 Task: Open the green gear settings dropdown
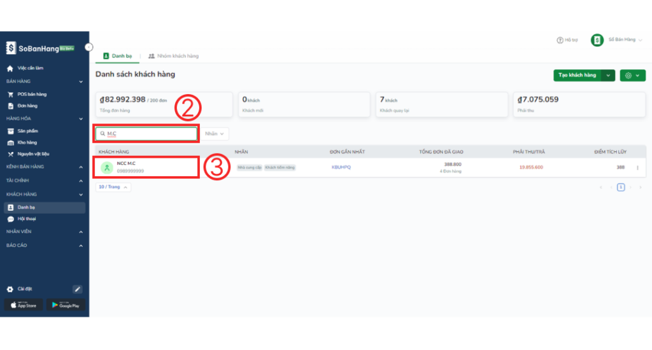[632, 76]
